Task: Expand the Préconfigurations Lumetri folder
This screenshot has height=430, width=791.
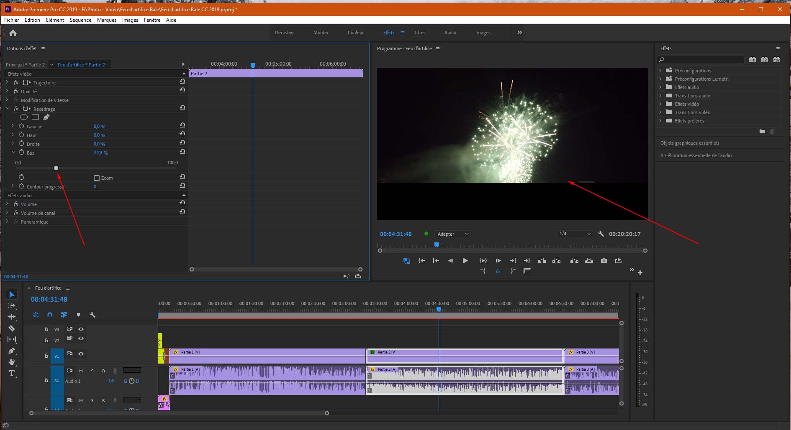Action: pos(660,79)
